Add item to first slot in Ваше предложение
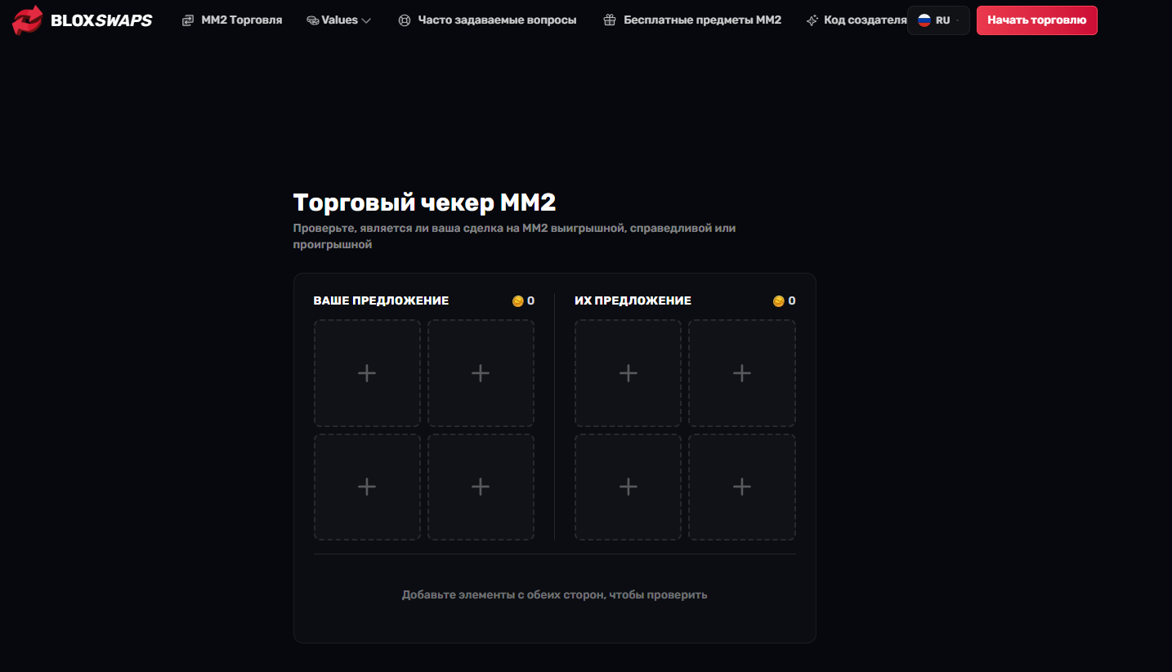Screen dimensions: 1172x672 pyautogui.click(x=367, y=373)
